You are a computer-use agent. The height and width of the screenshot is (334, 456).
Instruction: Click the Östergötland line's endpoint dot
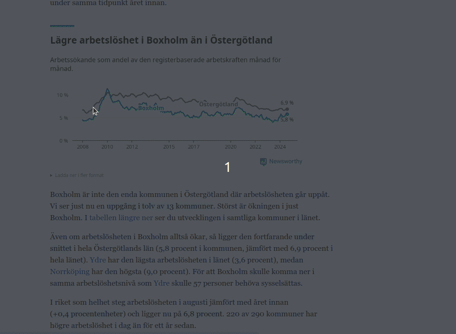click(x=287, y=109)
